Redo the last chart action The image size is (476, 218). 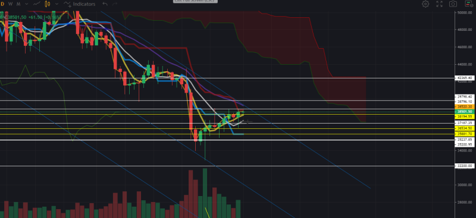(115, 4)
